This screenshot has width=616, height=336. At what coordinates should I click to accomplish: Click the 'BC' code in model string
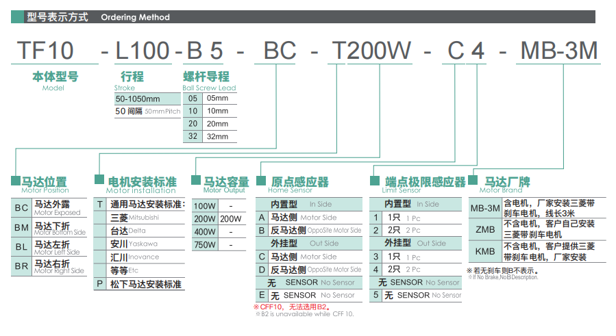coord(280,51)
